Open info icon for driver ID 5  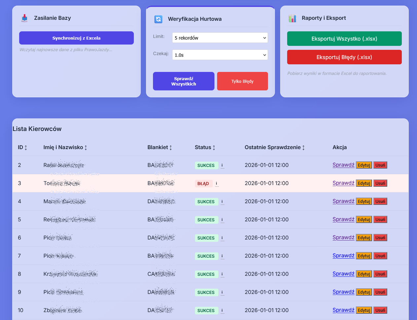tap(222, 220)
